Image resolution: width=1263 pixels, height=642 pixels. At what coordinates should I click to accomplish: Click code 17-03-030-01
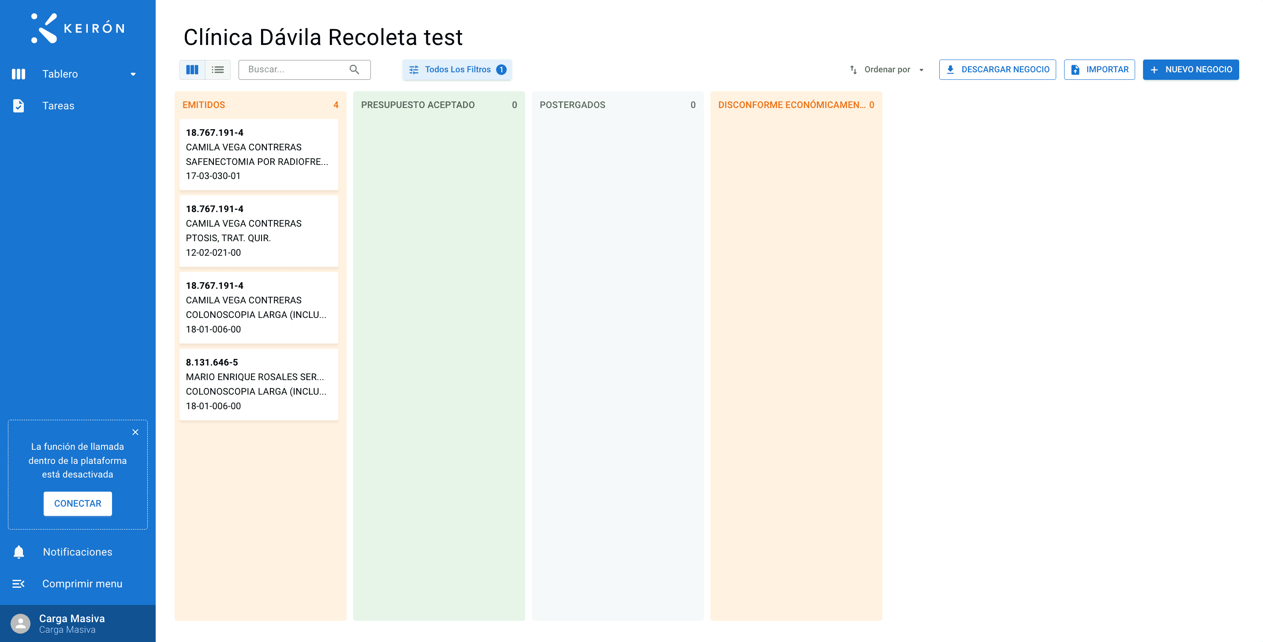click(213, 176)
